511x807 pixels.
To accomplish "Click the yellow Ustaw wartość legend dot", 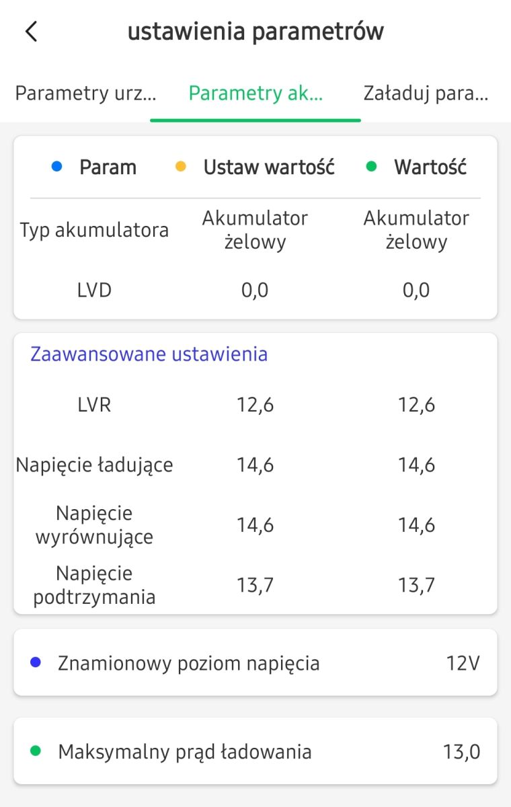I will [x=180, y=166].
